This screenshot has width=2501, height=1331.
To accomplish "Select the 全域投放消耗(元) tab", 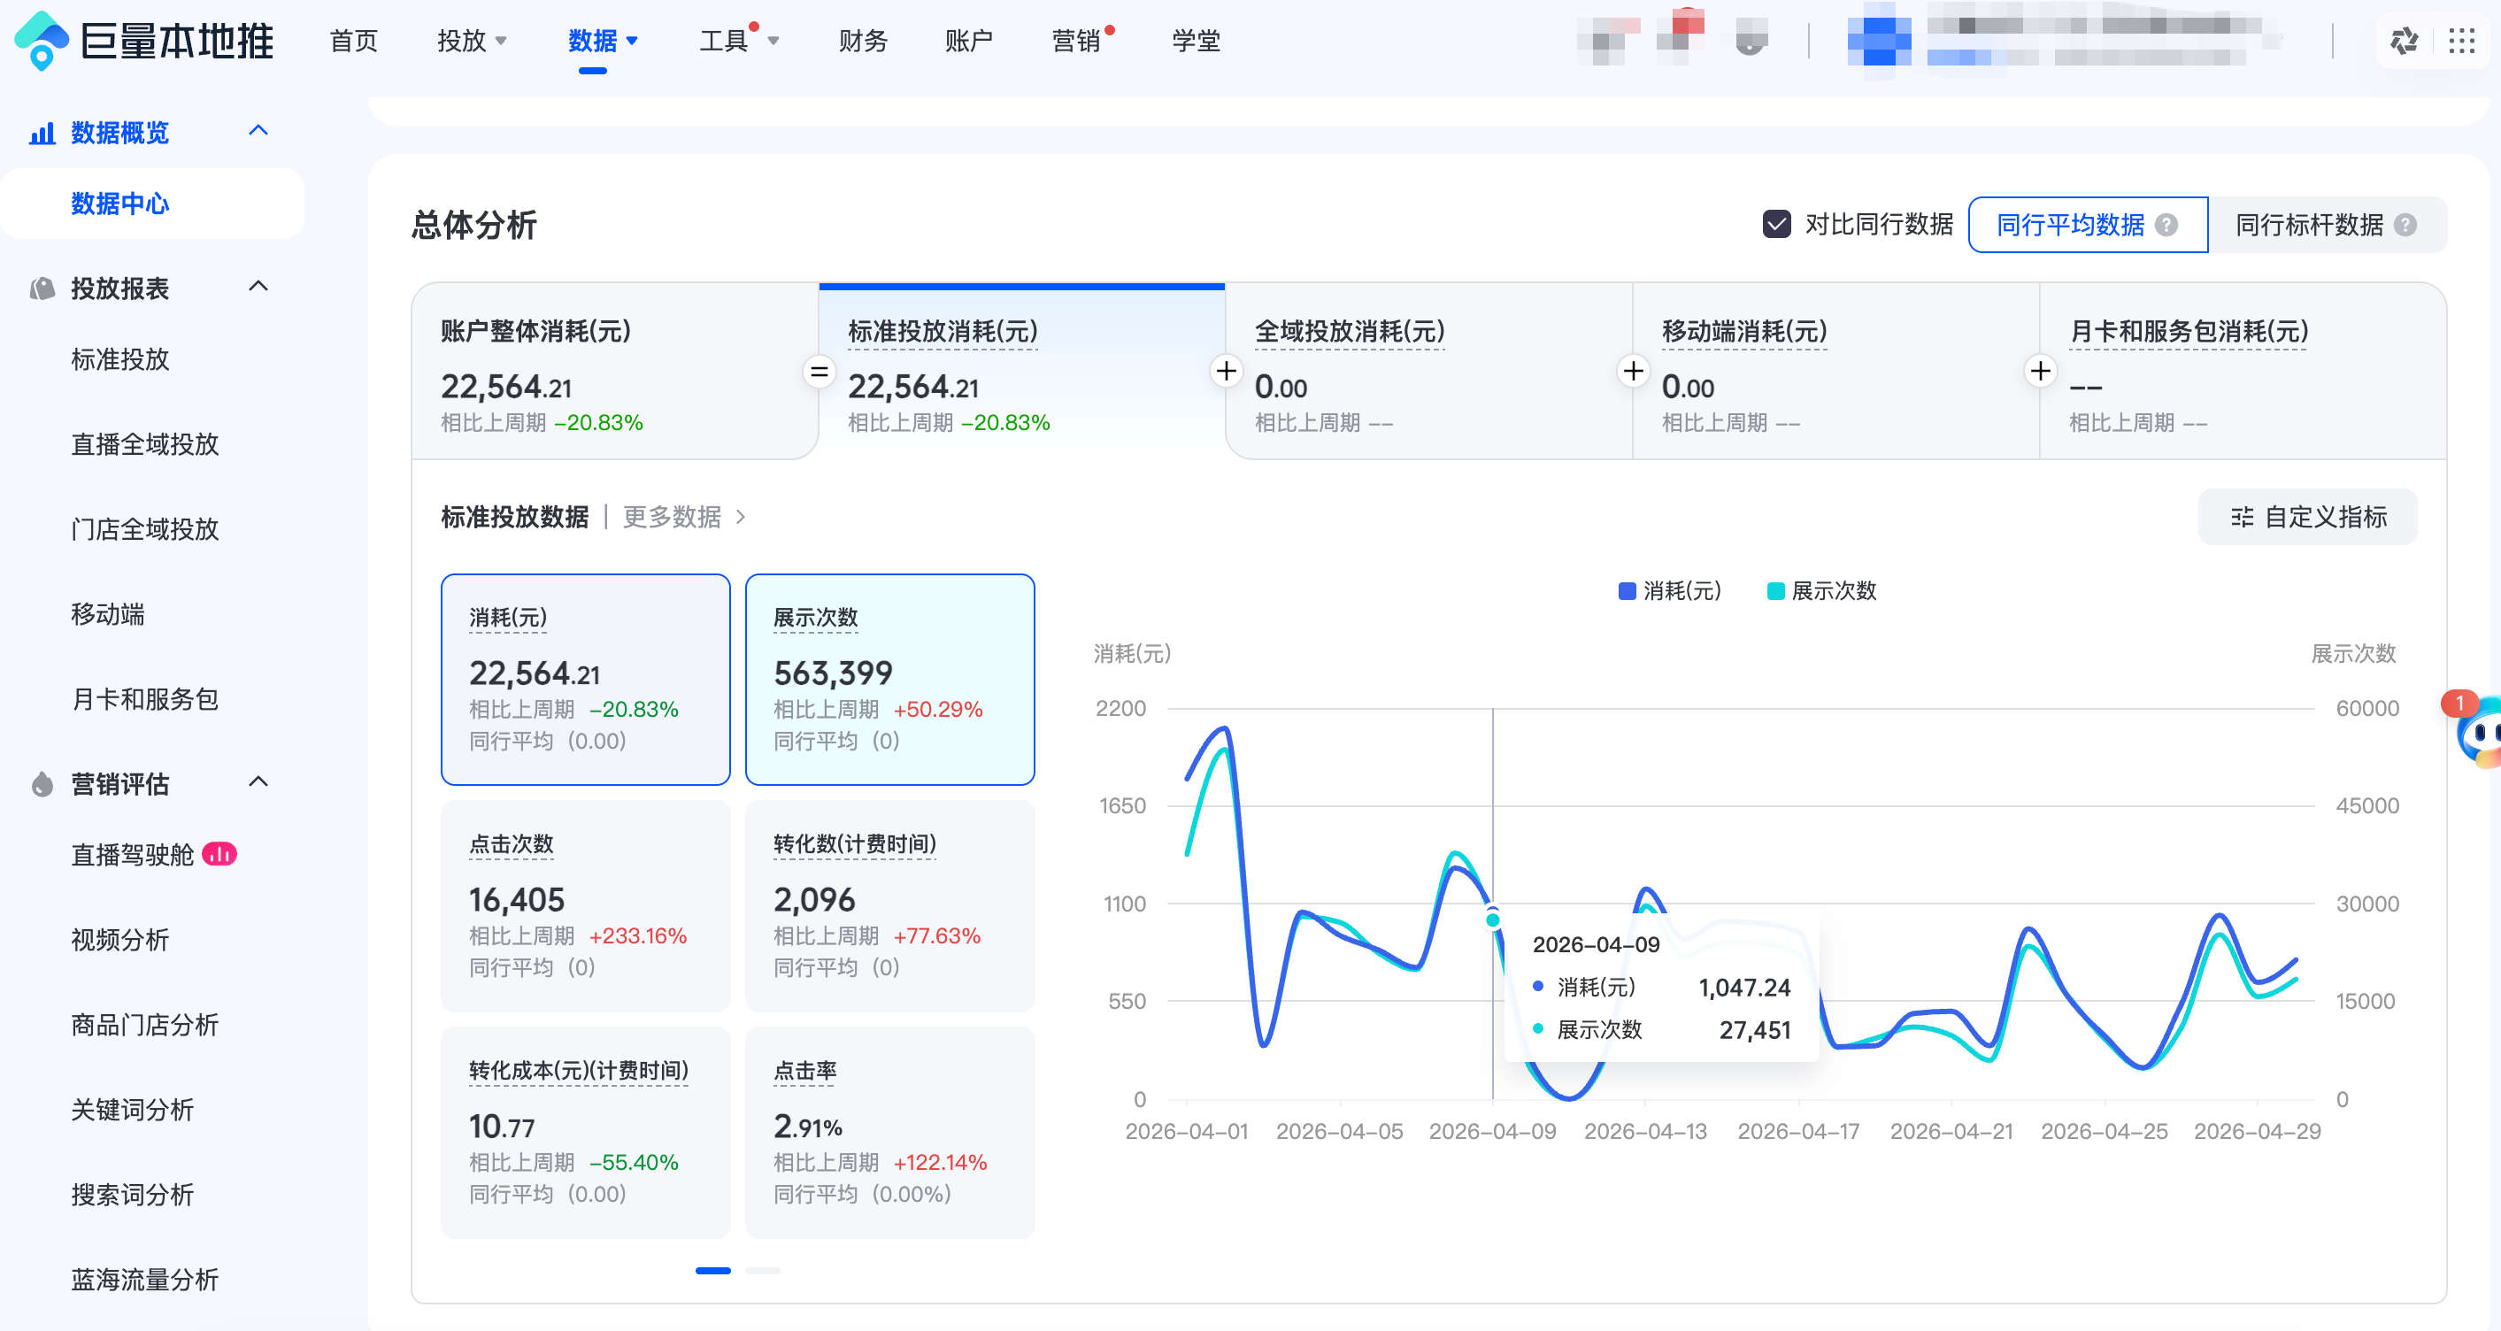I will tap(1429, 372).
